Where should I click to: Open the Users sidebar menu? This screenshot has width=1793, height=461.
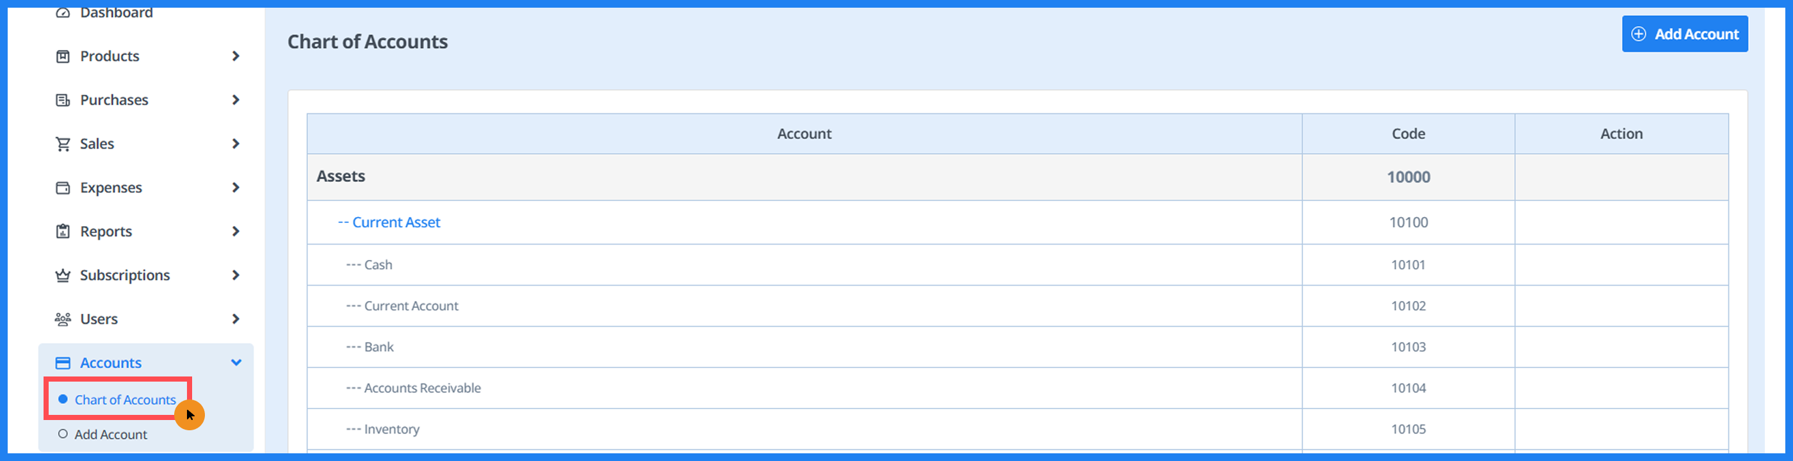(146, 319)
